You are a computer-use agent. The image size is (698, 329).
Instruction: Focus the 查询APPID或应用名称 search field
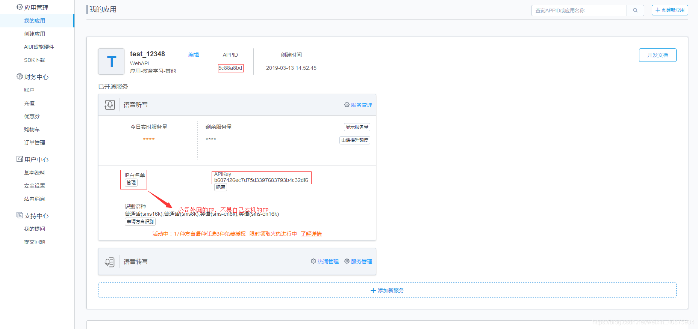pos(579,11)
